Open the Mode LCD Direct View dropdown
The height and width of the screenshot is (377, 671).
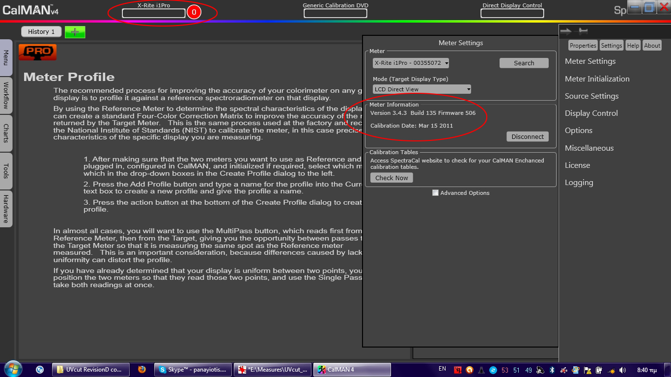[422, 89]
